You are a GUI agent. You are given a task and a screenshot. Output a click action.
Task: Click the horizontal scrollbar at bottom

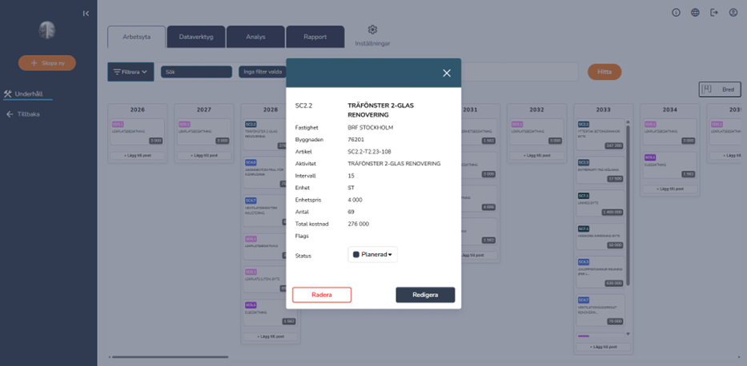(170, 357)
